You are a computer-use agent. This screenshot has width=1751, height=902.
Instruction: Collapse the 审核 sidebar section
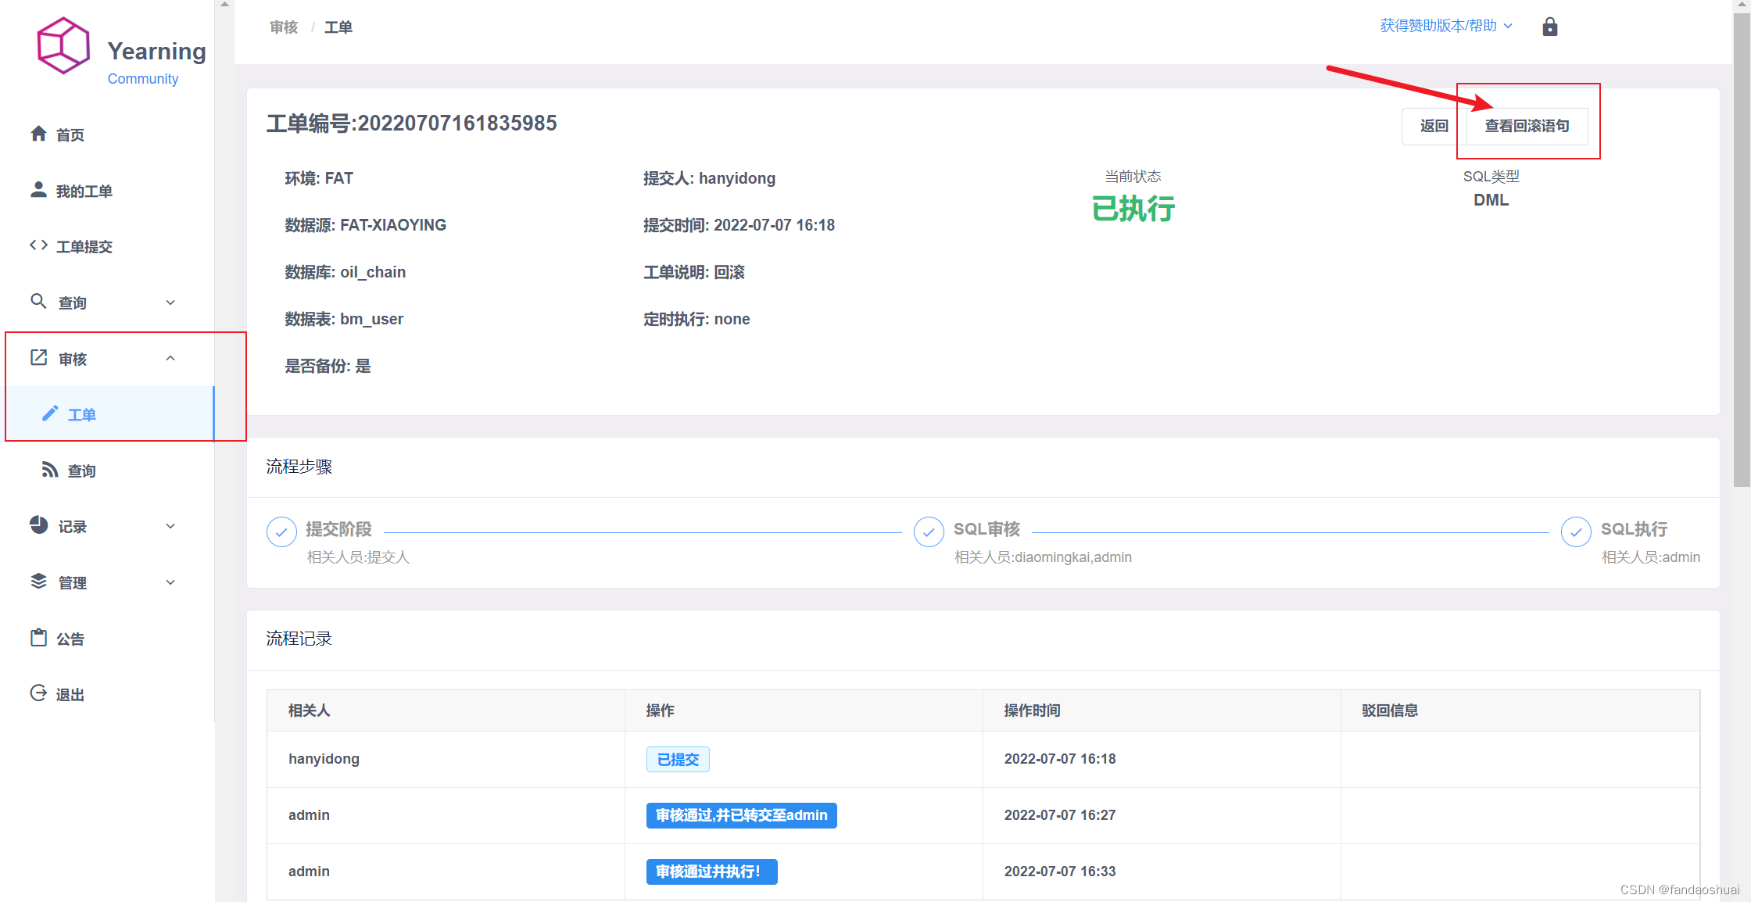(170, 357)
